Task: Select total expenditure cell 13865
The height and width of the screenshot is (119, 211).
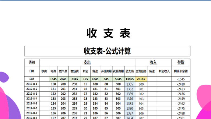Action: tap(130, 79)
